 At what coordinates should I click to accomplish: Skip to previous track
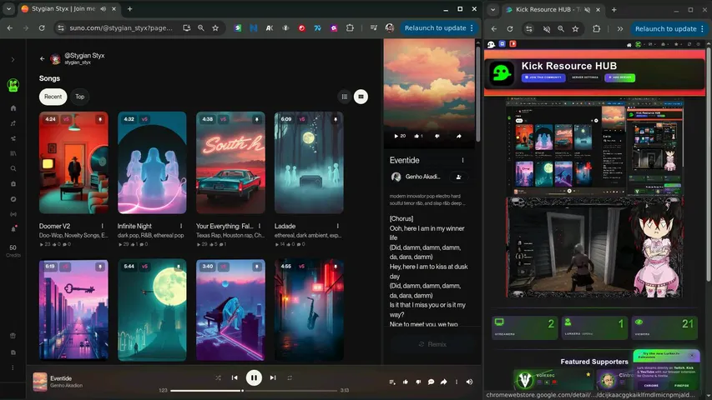coord(235,377)
